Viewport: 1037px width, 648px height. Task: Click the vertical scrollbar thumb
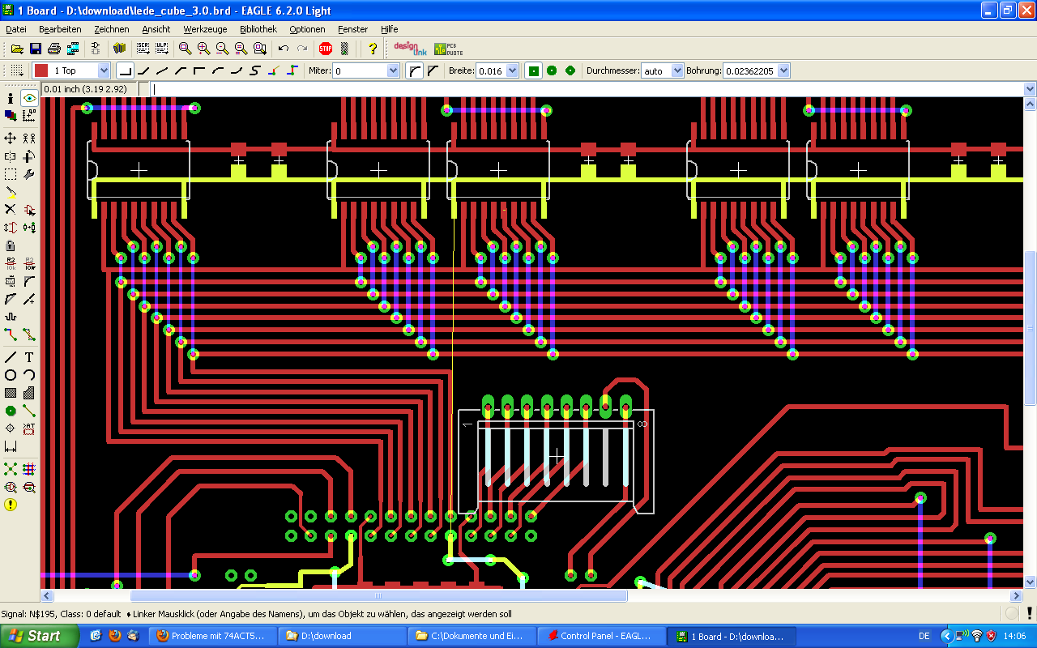(1031, 328)
